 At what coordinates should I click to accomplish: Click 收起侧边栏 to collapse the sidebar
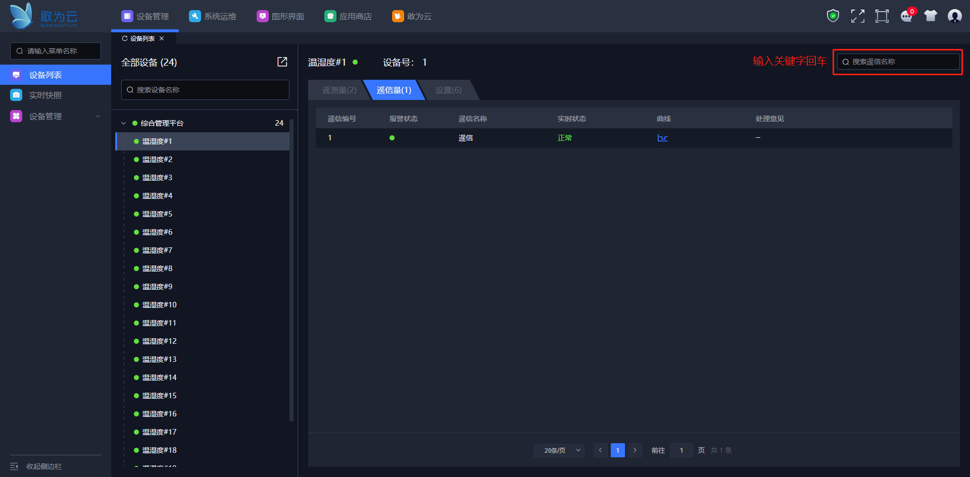[x=43, y=466]
